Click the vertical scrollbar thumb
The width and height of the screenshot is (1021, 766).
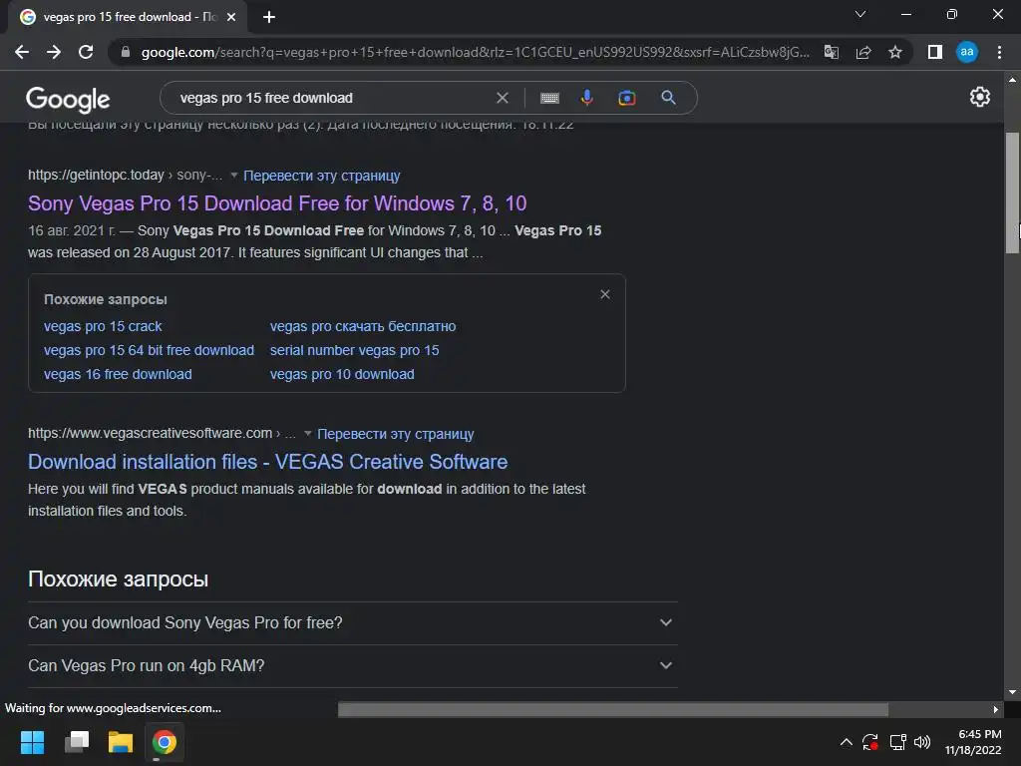(1012, 192)
